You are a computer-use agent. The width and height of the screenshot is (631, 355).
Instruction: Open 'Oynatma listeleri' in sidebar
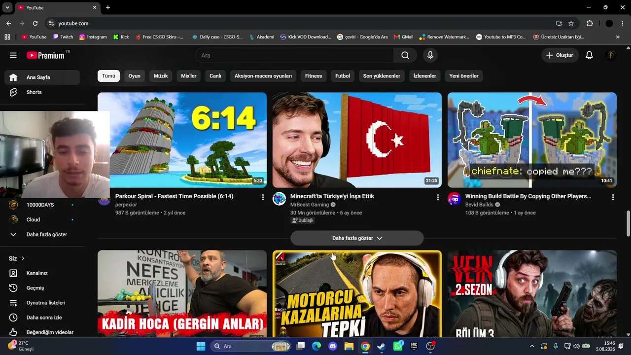coord(42,303)
